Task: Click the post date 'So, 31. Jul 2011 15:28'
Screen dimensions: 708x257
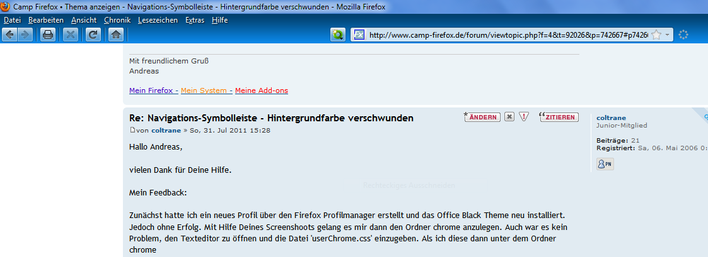Action: (230, 131)
